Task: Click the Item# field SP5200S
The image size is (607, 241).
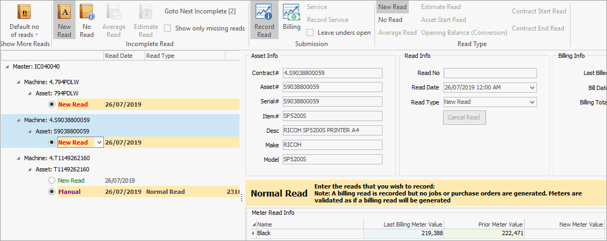Action: pos(333,116)
